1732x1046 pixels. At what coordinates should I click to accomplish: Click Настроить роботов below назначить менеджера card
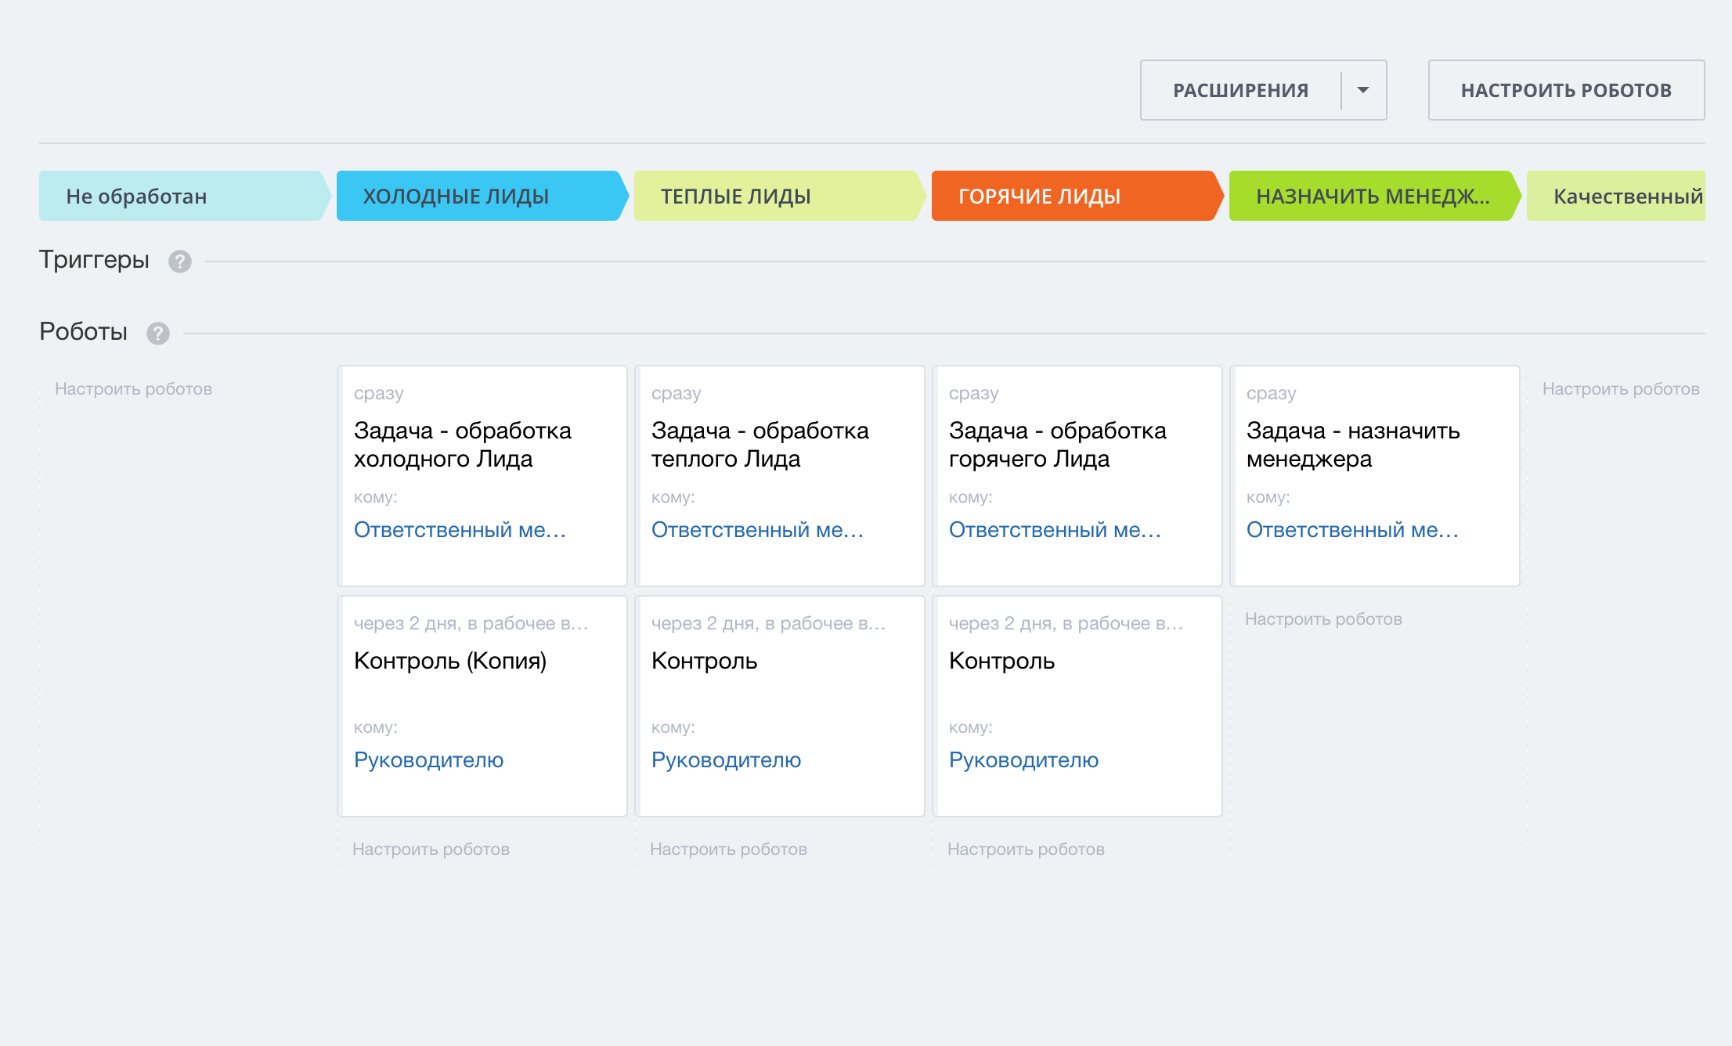point(1323,619)
